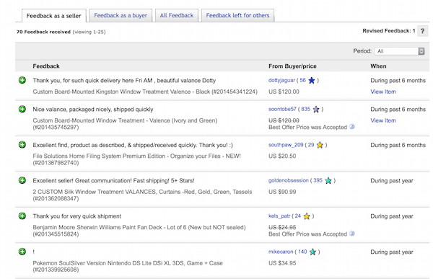Viewport: 433px width, 279px height.
Task: Click comment 'Thank you for very quick shipment'
Action: tap(76, 216)
